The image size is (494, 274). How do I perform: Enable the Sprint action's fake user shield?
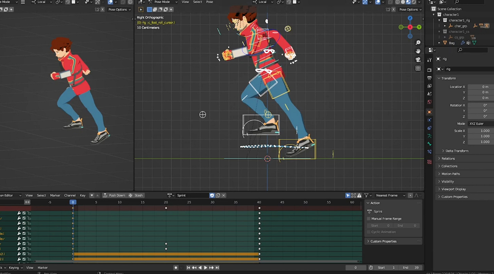point(212,195)
